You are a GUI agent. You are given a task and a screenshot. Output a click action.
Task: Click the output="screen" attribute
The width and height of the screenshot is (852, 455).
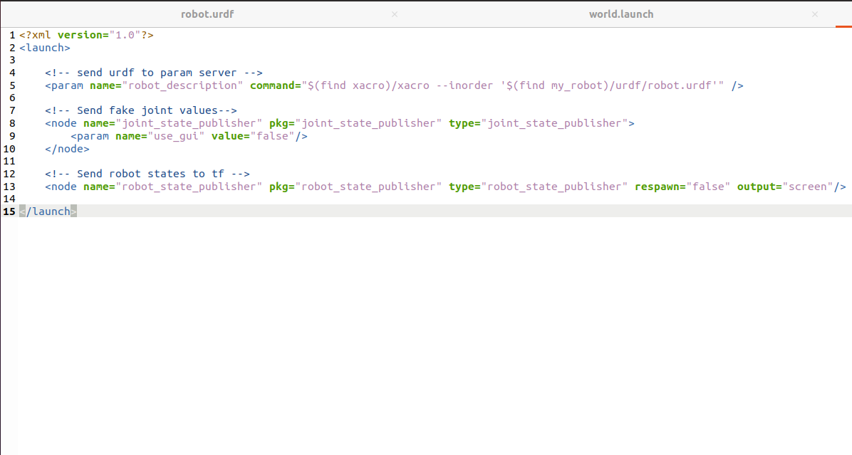(x=784, y=187)
